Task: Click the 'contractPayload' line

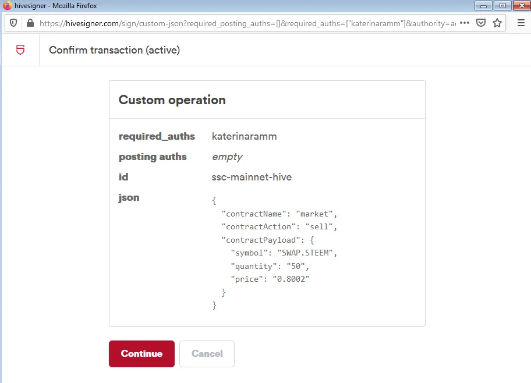Action: coord(267,240)
